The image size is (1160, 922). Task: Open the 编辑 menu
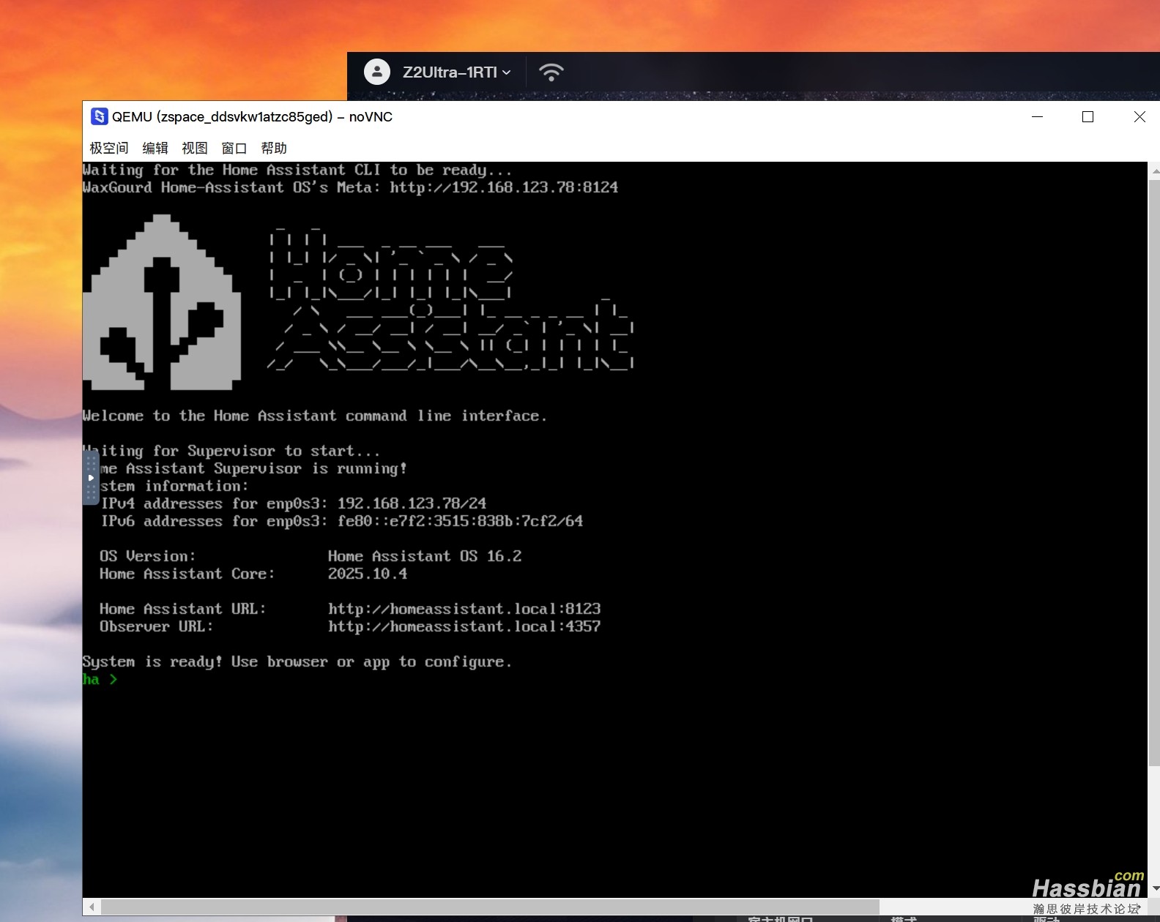coord(155,148)
